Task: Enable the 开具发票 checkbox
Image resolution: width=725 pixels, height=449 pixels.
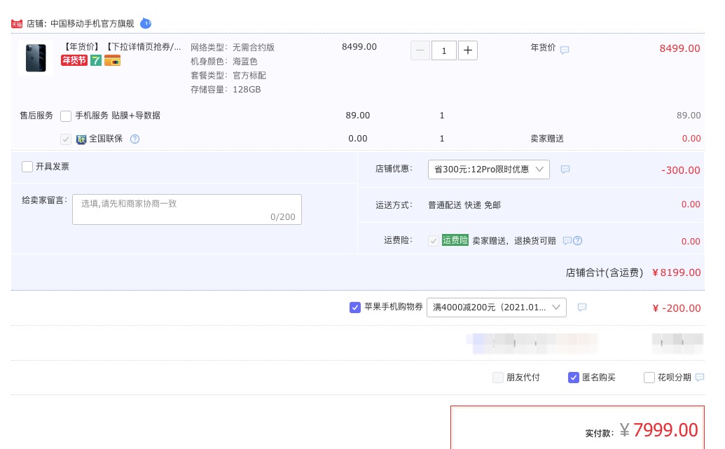Action: pyautogui.click(x=27, y=167)
